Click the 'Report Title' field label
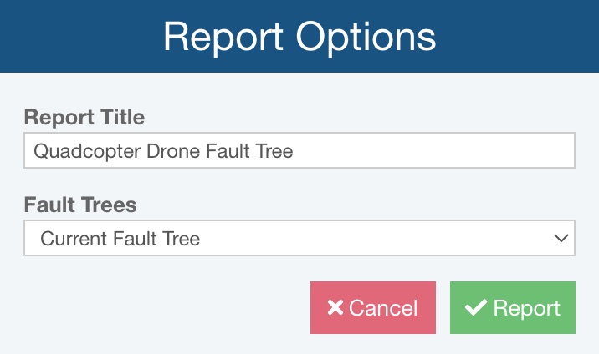Viewport: 599px width, 354px height. (84, 118)
